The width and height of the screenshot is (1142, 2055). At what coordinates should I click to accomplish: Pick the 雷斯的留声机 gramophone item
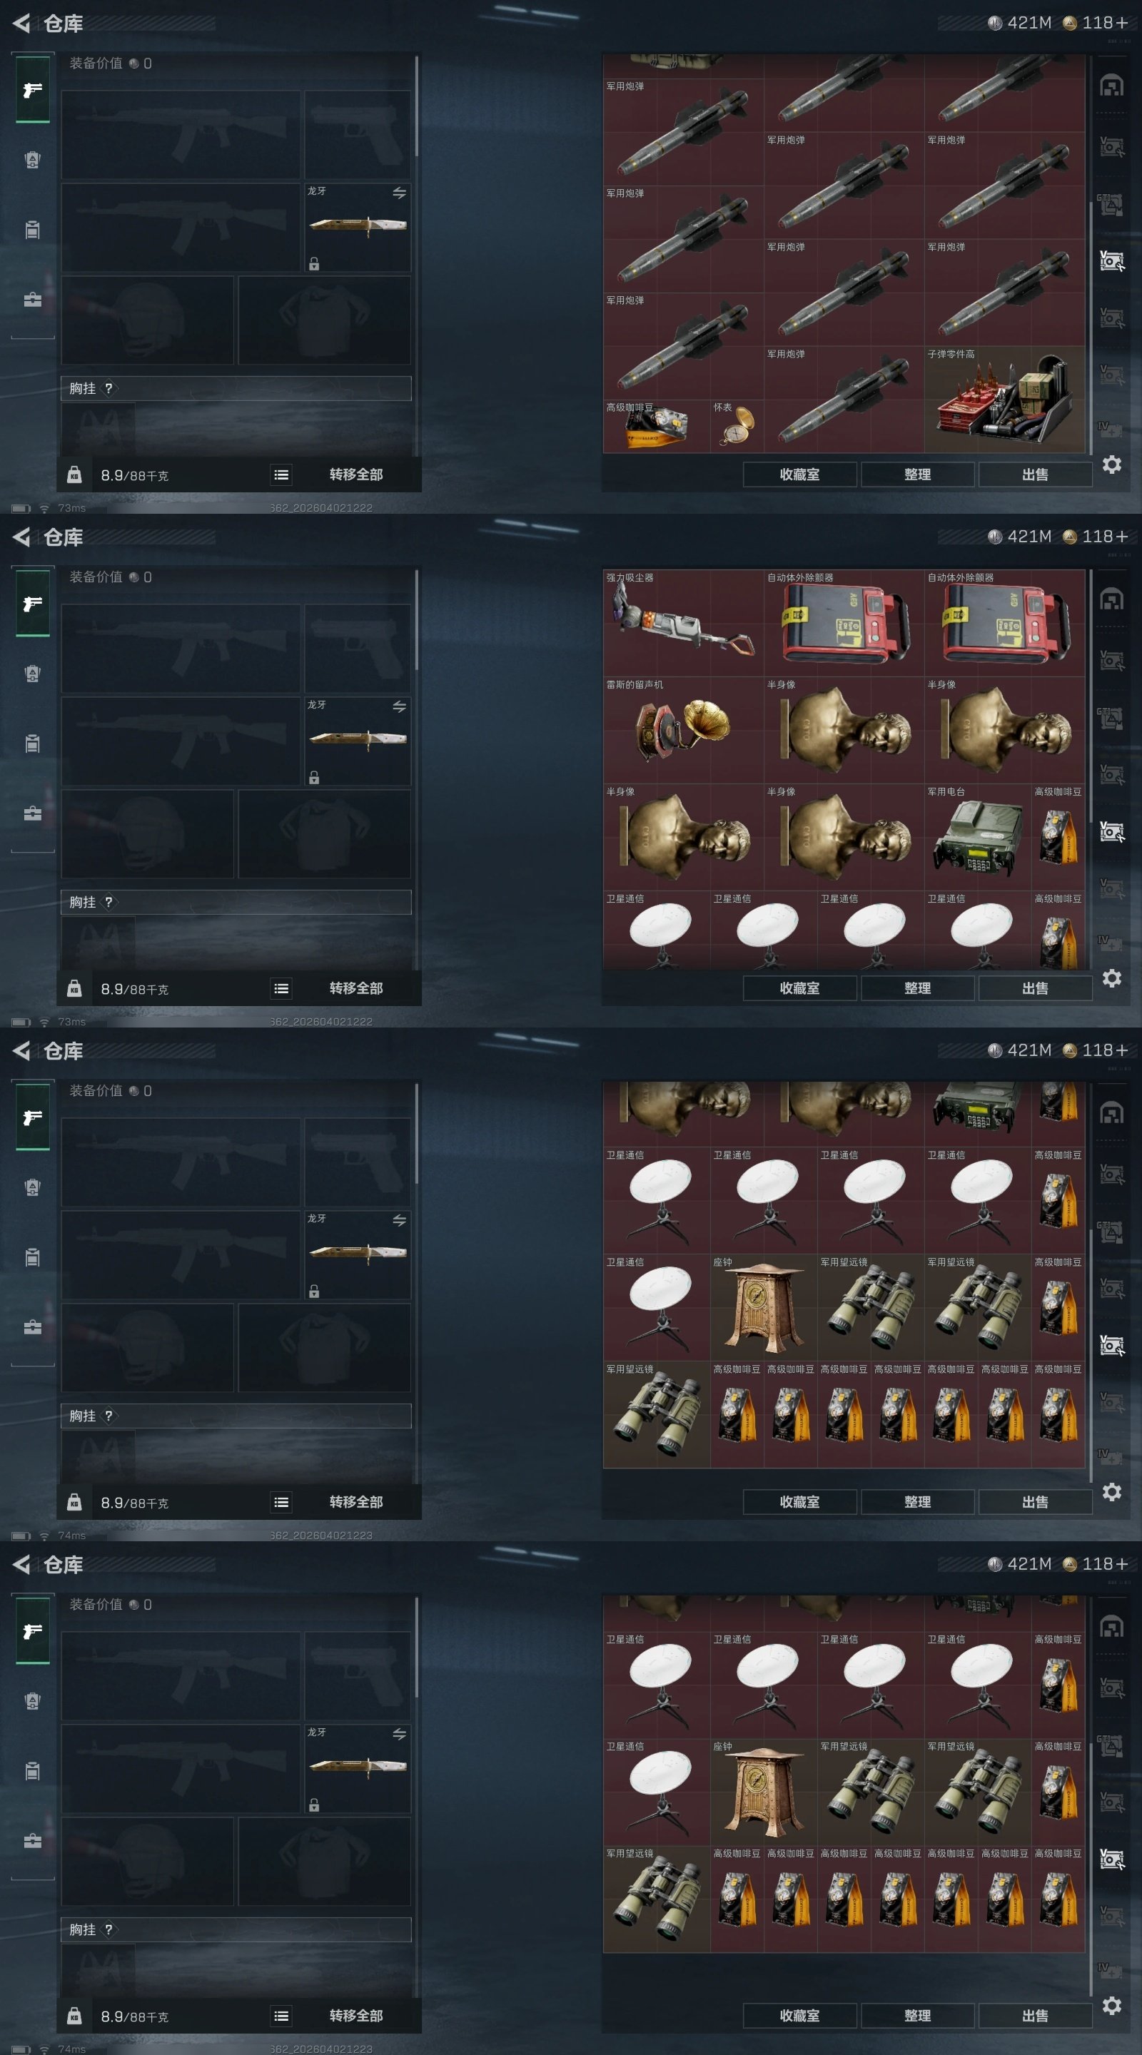coord(683,730)
